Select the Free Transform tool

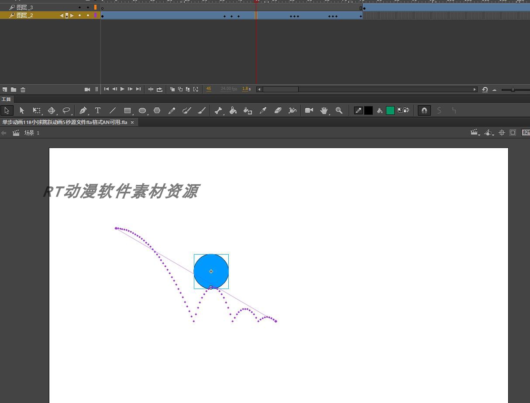point(37,111)
